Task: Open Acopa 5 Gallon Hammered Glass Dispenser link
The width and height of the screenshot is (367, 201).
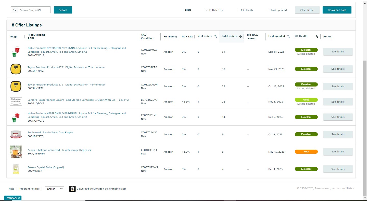Action: click(59, 150)
